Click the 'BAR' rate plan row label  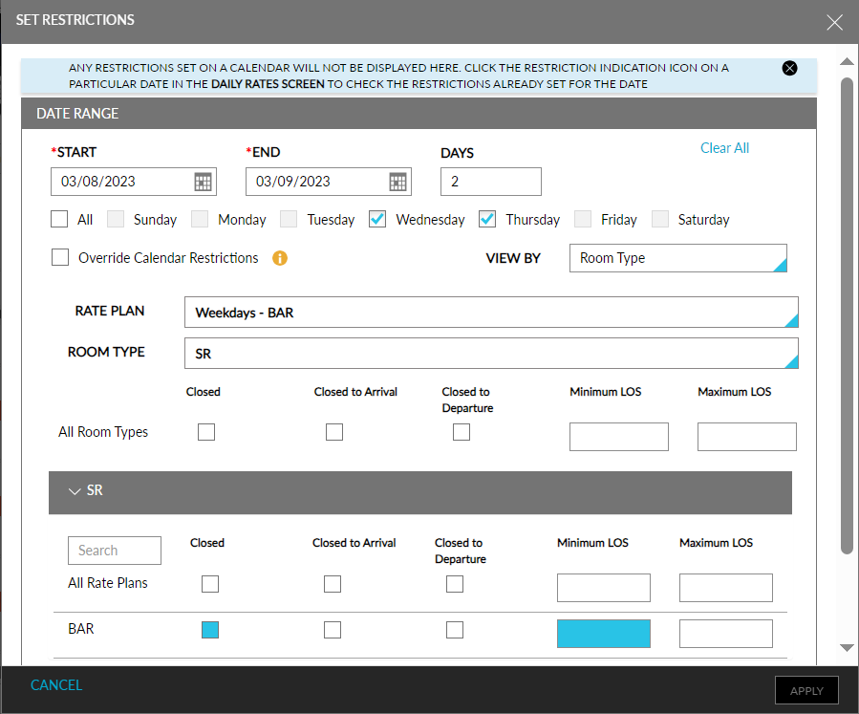(81, 629)
